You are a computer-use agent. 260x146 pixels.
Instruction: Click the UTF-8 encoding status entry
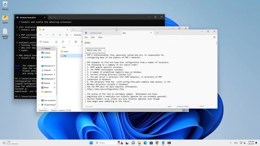tap(201, 106)
